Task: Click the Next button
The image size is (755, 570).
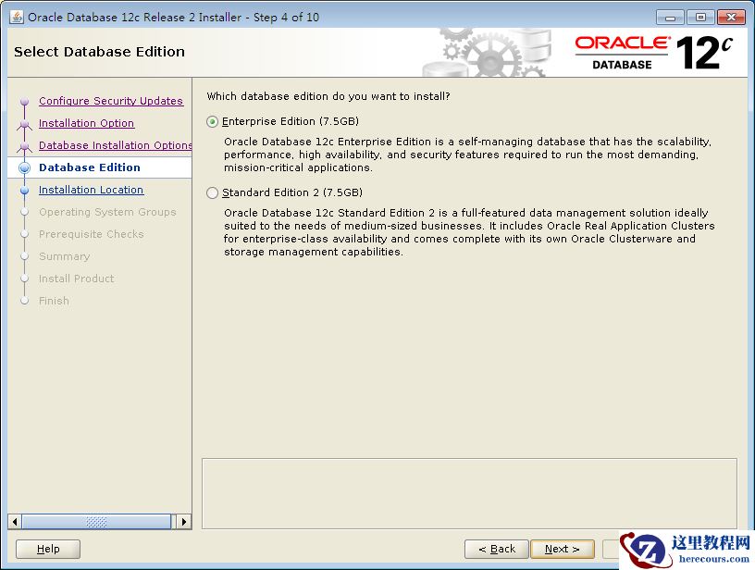Action: tap(563, 549)
